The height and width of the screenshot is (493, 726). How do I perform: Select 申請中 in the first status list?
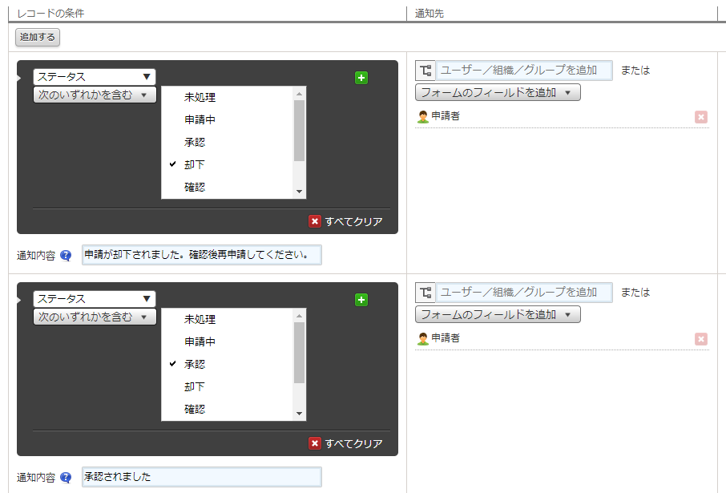(x=228, y=119)
